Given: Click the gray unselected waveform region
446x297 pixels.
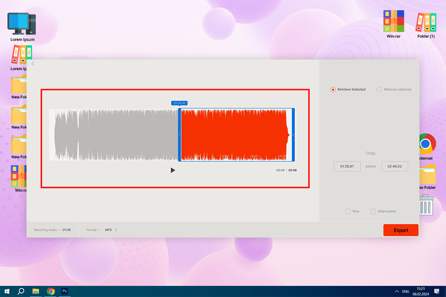Looking at the screenshot, I should click(116, 135).
